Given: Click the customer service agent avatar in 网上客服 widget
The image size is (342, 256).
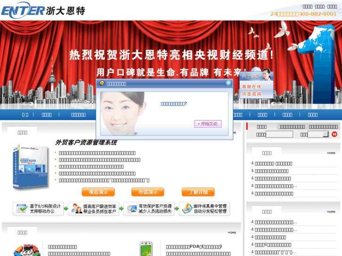Looking at the screenshot, I should pos(267,75).
